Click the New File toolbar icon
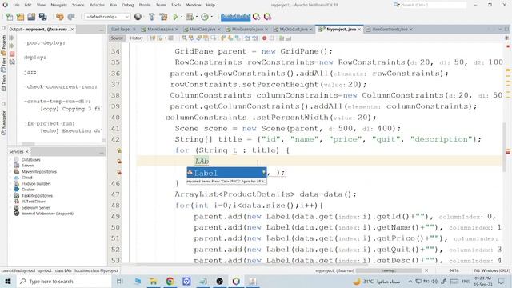The width and height of the screenshot is (512, 288). coord(10,17)
